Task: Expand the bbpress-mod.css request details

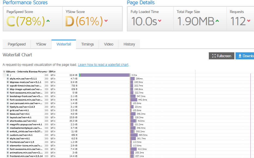Action: tap(8, 82)
